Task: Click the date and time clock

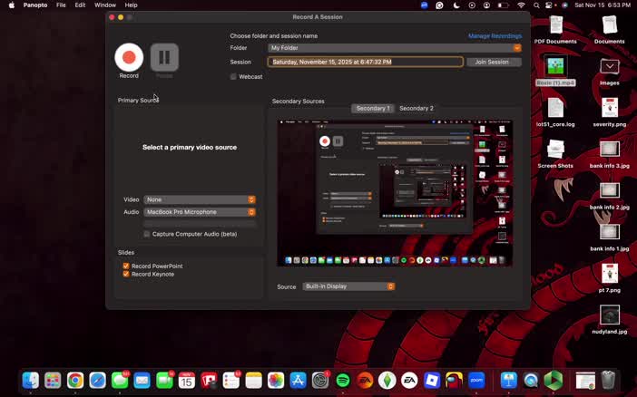Action: [x=603, y=5]
